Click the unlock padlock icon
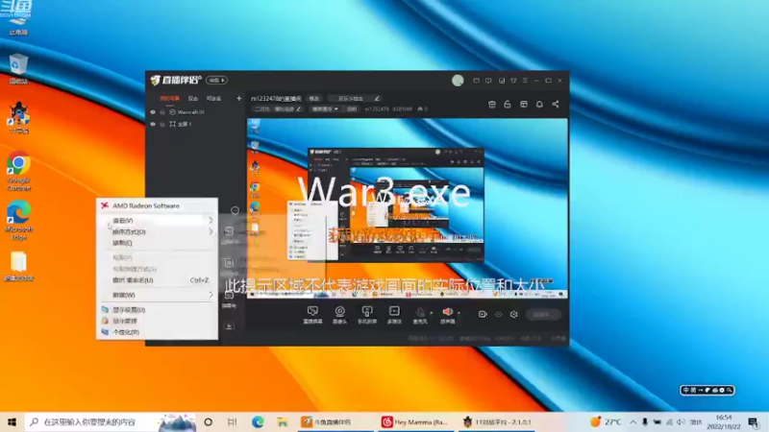The height and width of the screenshot is (432, 769). point(508,105)
